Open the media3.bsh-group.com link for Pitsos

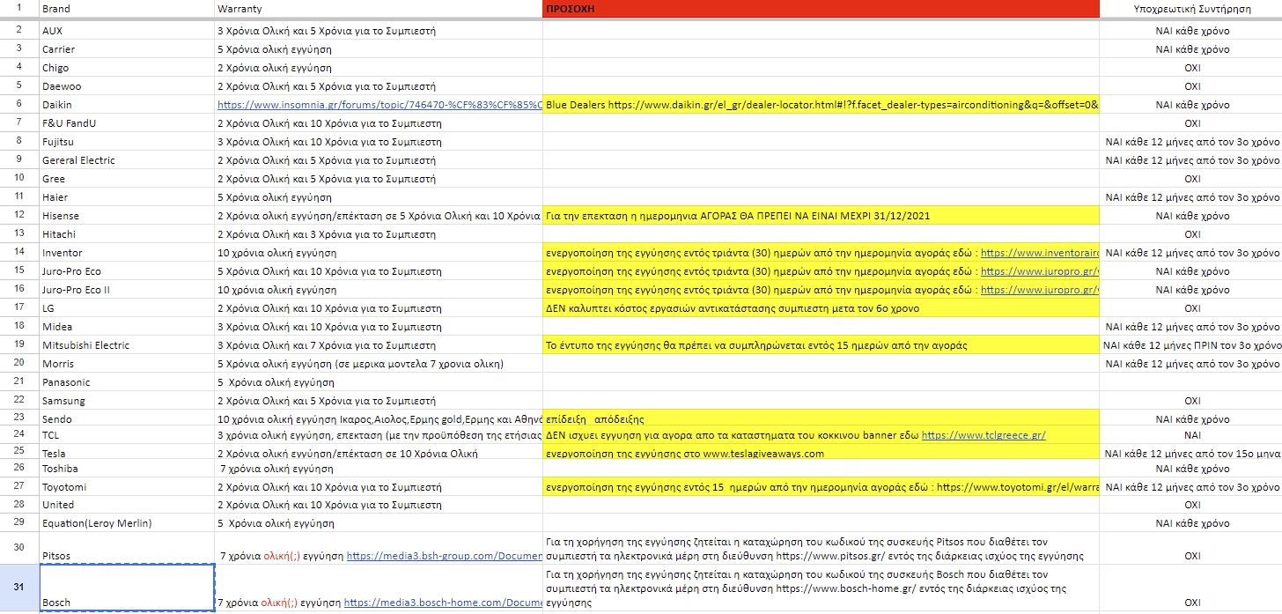445,557
